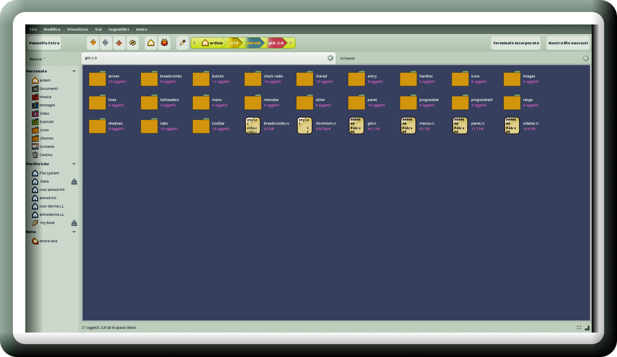Viewport: 617px width, 357px height.
Task: Jump to GTK in the path bar
Action: pyautogui.click(x=234, y=43)
